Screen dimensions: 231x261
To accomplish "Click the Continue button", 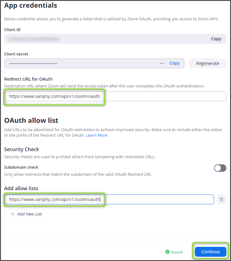I will (x=210, y=252).
